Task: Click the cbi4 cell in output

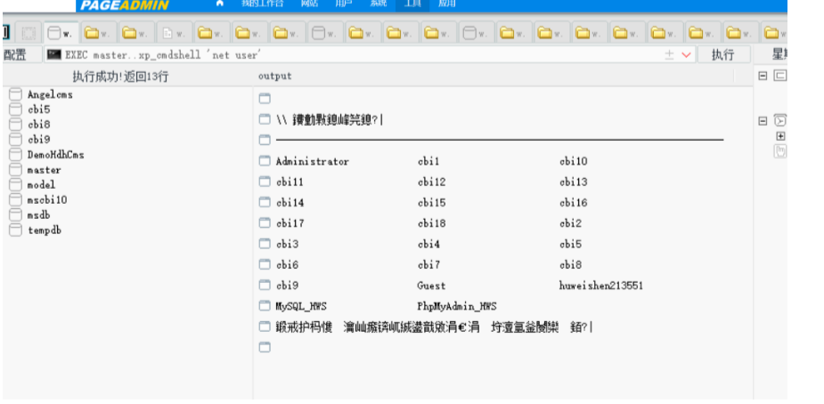Action: pos(428,244)
